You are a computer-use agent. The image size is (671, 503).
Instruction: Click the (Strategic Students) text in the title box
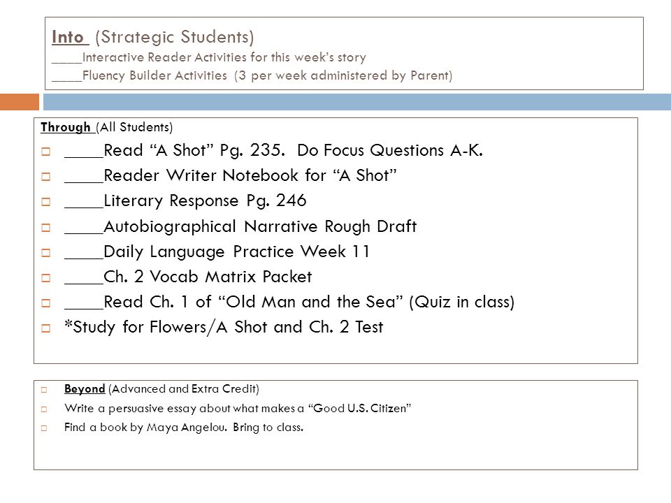pyautogui.click(x=175, y=37)
